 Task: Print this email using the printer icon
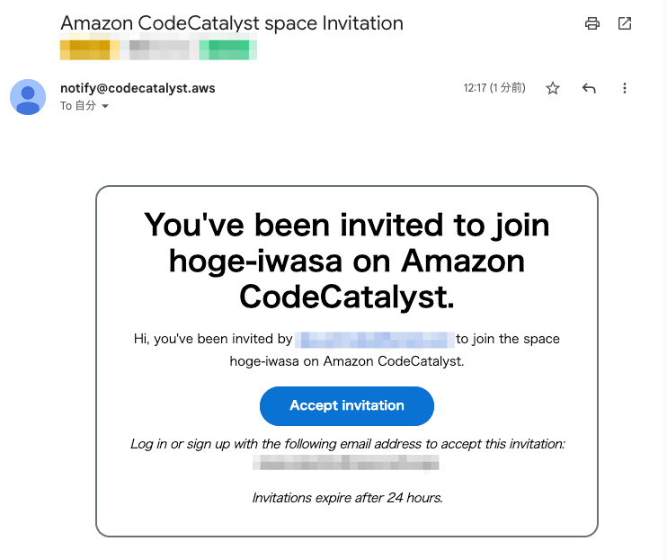click(x=591, y=24)
